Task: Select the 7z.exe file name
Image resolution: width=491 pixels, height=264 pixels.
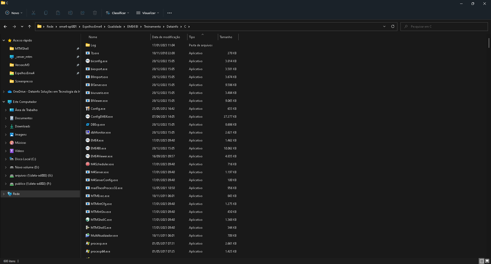Action: click(95, 53)
